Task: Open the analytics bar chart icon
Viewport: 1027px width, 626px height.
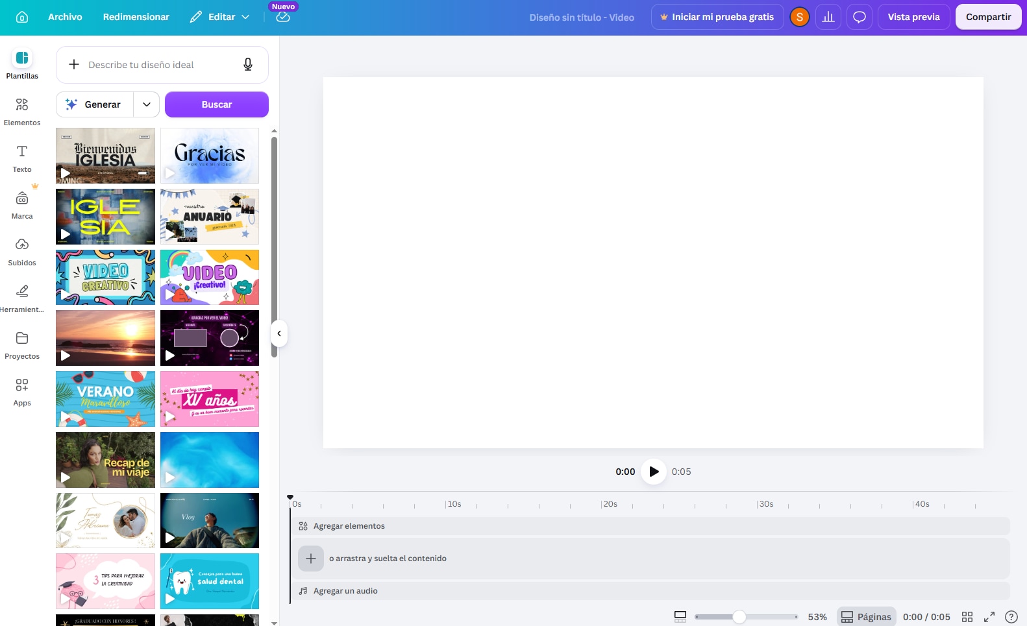Action: [x=828, y=18]
